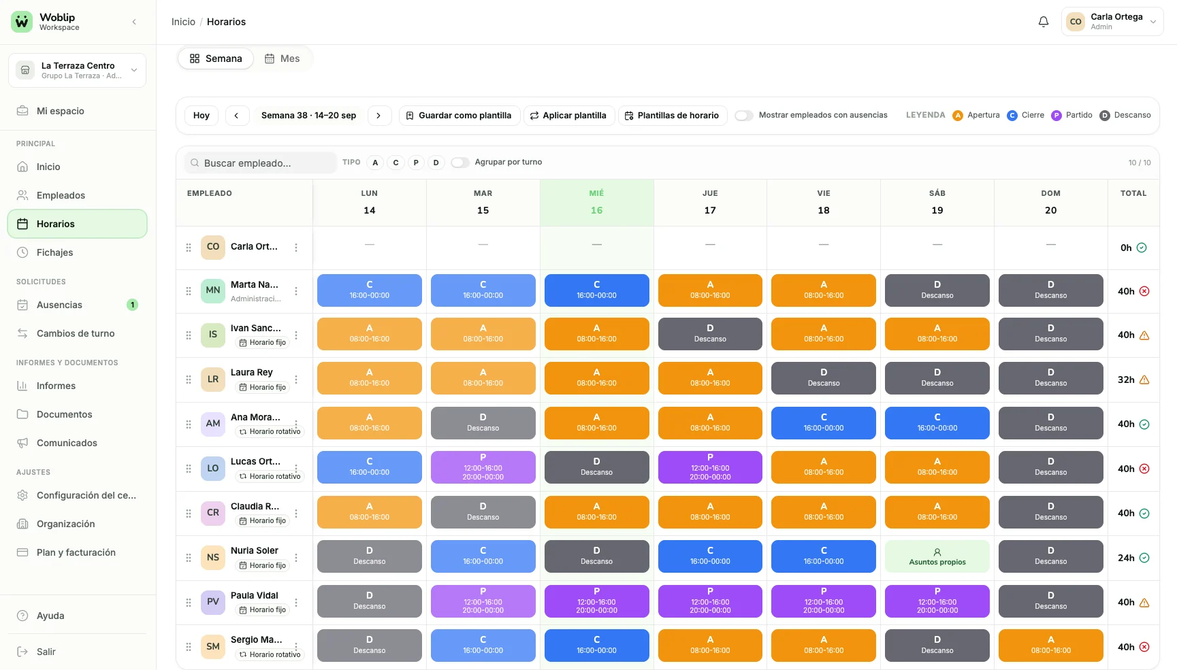Screen dimensions: 1177x670
Task: Click the Woblip logo icon
Action: tap(22, 22)
